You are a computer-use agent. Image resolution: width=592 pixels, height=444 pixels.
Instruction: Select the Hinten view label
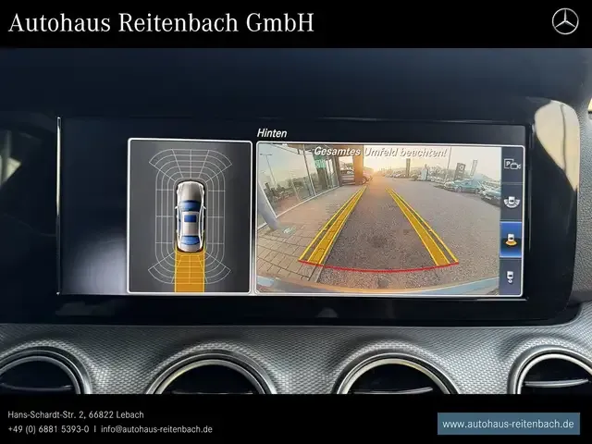271,133
